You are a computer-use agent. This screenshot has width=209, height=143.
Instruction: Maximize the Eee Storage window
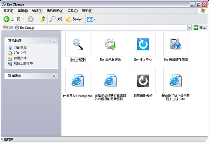coord(199,4)
